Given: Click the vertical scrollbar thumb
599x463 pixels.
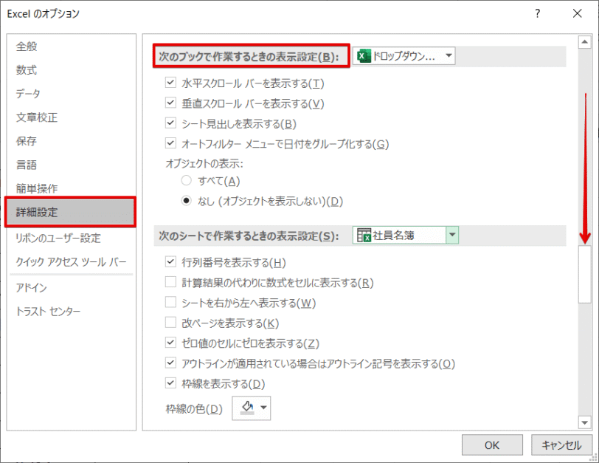Looking at the screenshot, I should point(586,273).
